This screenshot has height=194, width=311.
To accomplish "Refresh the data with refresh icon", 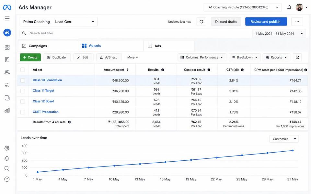I will [x=201, y=22].
